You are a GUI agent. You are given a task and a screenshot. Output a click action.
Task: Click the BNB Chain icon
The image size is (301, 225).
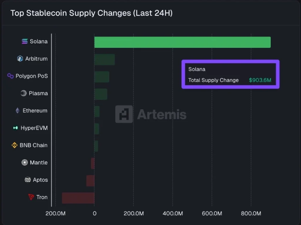(x=14, y=145)
